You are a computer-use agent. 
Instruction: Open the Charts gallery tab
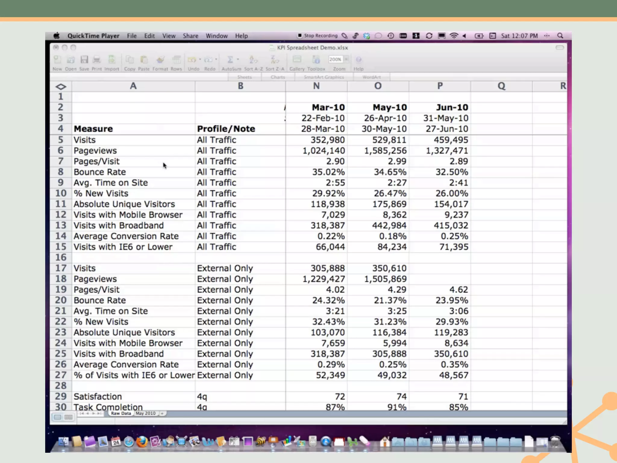coord(277,77)
